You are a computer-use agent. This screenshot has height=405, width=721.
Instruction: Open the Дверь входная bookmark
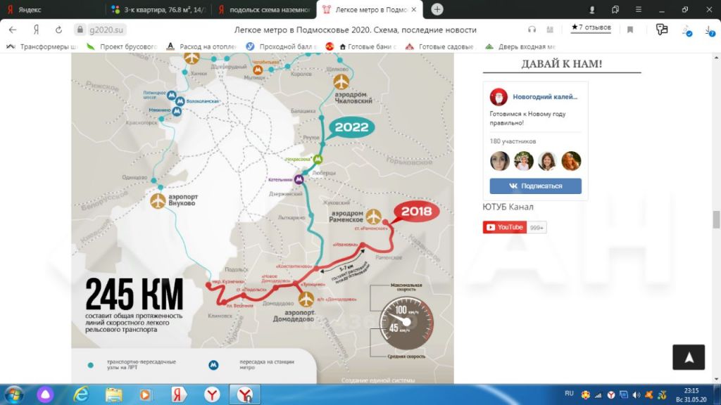(x=521, y=46)
